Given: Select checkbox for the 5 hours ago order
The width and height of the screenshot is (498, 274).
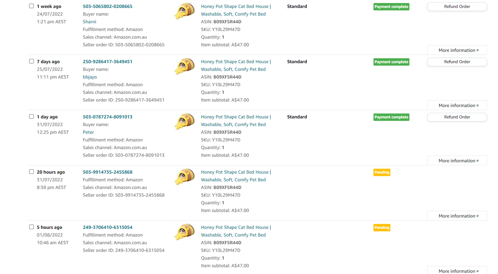Looking at the screenshot, I should (31, 227).
